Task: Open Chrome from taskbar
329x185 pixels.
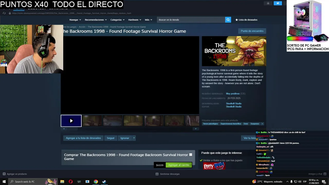Action: click(96, 182)
